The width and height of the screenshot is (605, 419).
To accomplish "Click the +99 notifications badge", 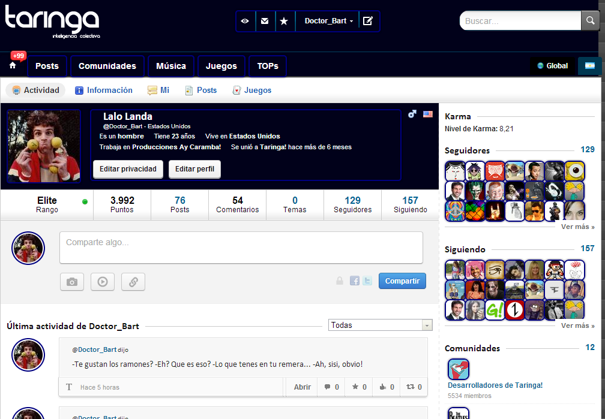I will point(18,56).
